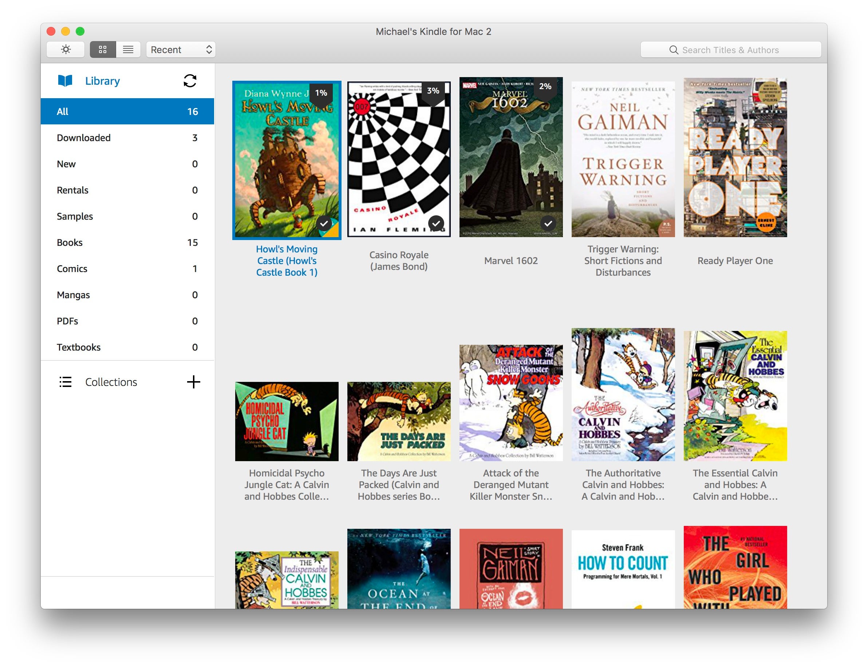Screen dimensions: 868x667
Task: Select the Comics filter
Action: point(127,269)
